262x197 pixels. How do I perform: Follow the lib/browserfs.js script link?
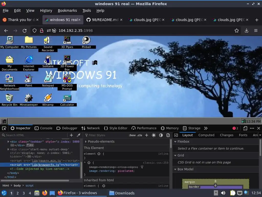point(46,165)
